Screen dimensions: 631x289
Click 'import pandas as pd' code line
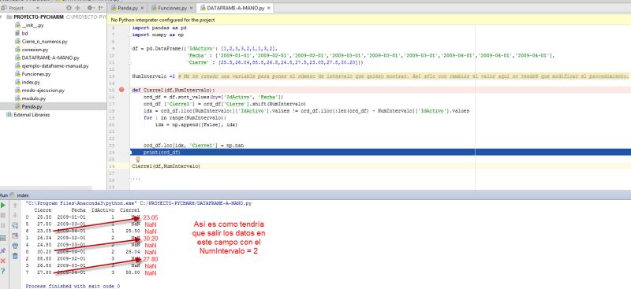click(x=159, y=28)
